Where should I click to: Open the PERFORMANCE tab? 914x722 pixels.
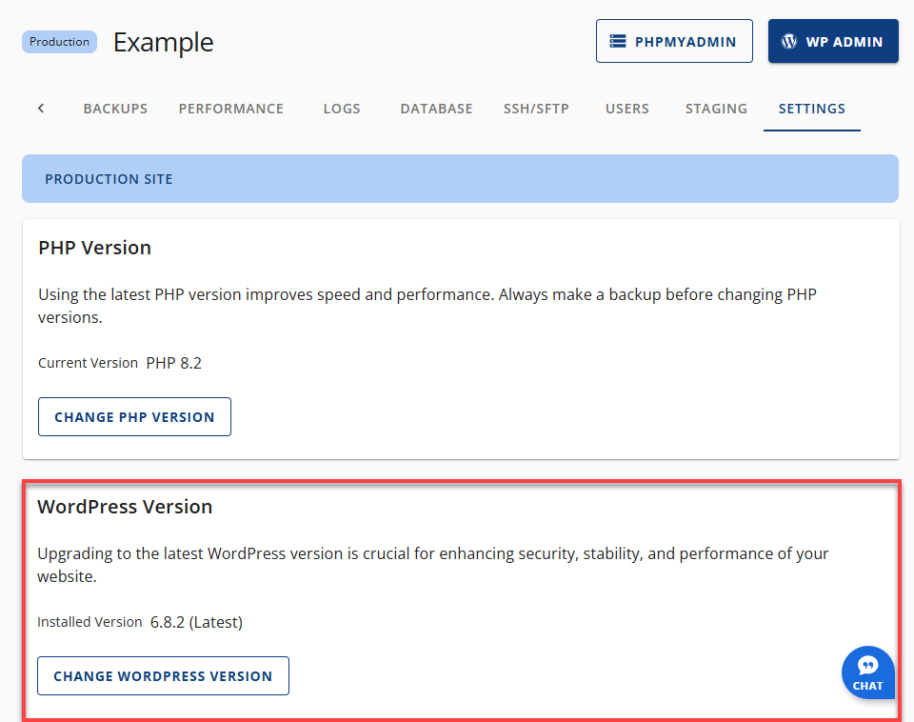coord(230,108)
